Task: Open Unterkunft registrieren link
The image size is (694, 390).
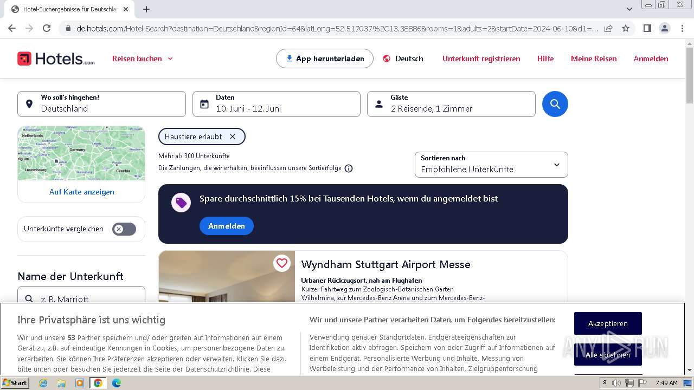Action: 481,58
